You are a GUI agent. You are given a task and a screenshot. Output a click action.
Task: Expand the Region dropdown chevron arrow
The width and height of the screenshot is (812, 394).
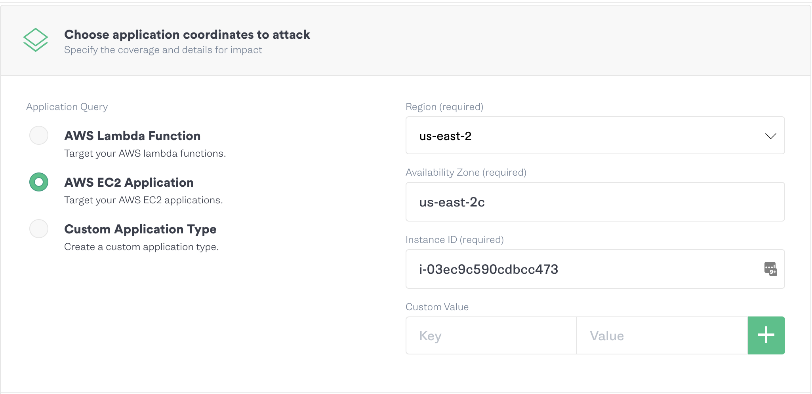(x=770, y=136)
